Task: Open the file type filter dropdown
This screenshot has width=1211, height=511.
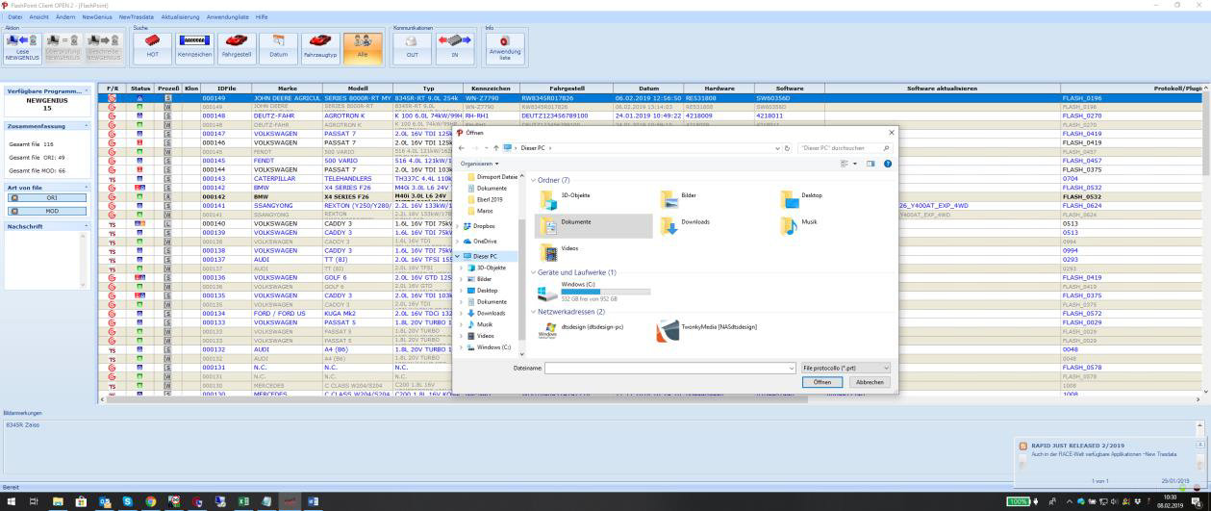Action: [x=845, y=368]
